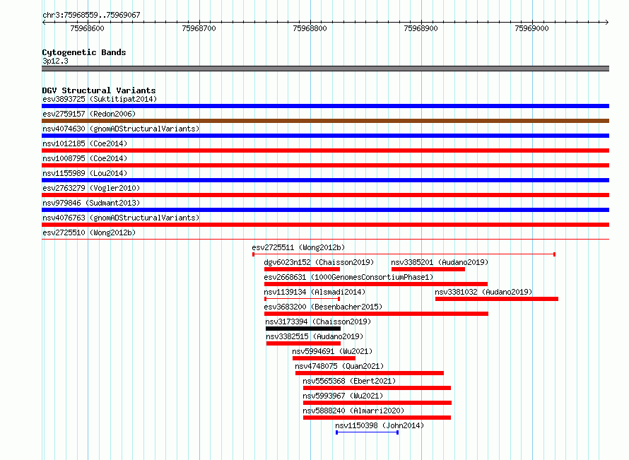Open variant nsv1155989 (Lou2014) label
Viewport: 629px width, 460px height.
tap(85, 173)
